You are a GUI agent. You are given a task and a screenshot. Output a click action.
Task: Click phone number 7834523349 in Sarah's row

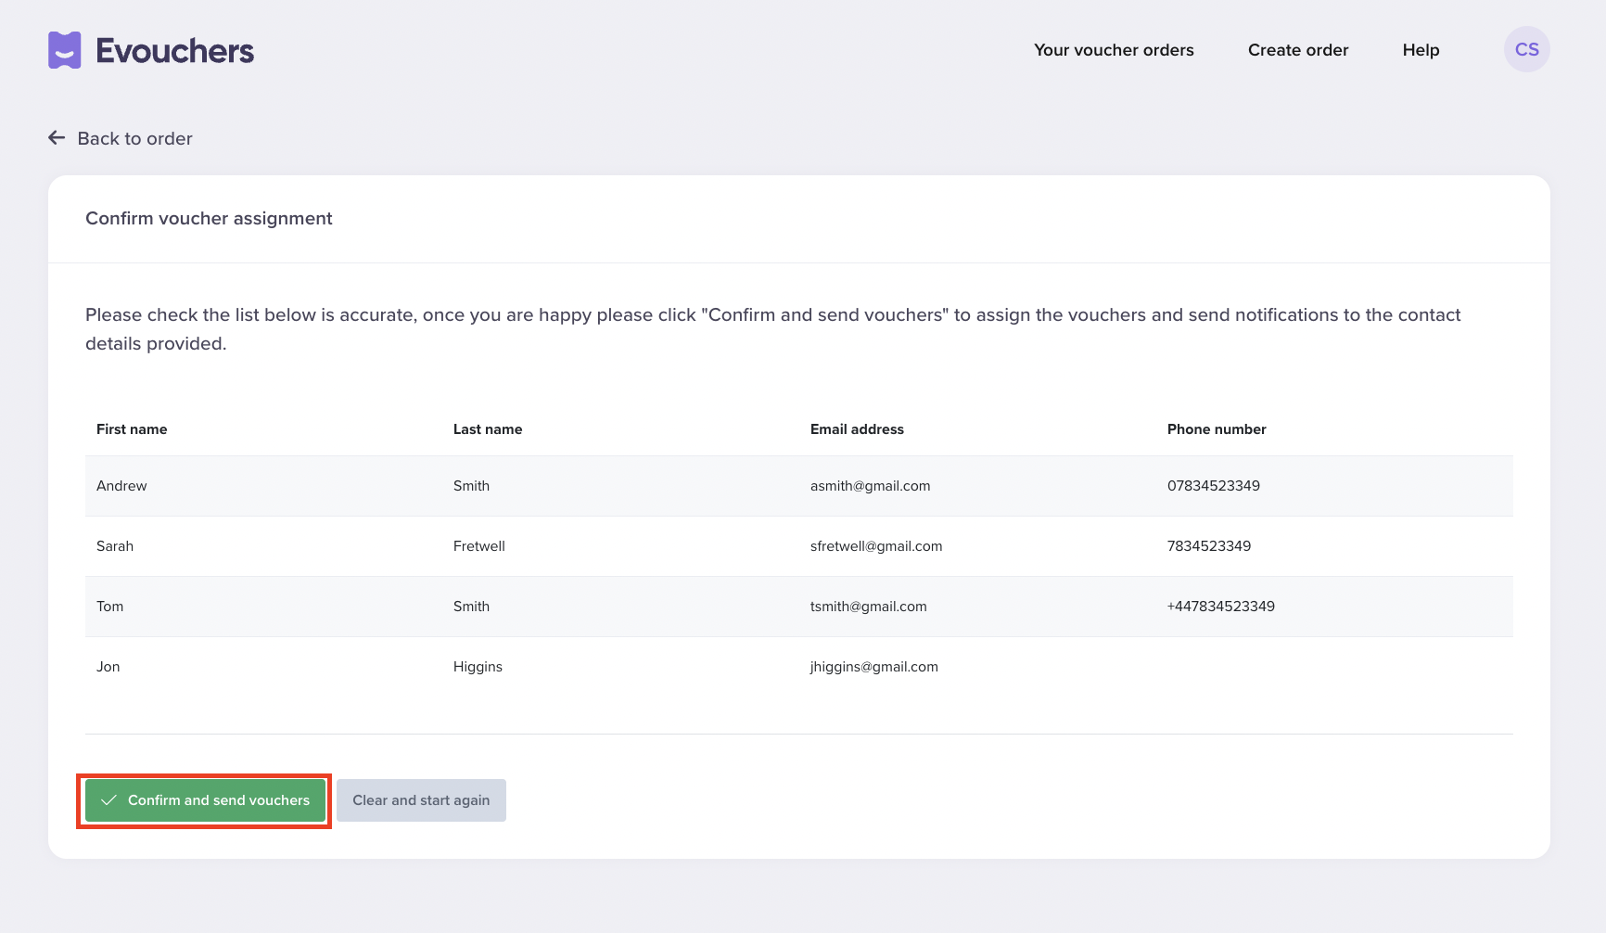[x=1209, y=546]
